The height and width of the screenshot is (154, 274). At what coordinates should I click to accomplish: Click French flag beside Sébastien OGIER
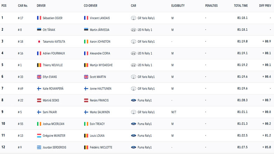coord(39,18)
